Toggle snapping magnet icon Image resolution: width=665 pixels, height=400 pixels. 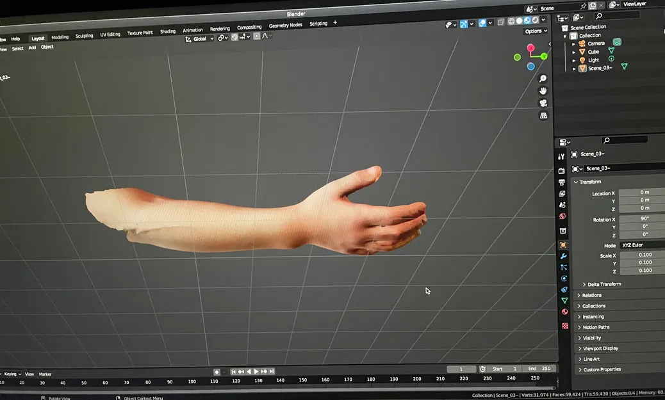coord(234,37)
